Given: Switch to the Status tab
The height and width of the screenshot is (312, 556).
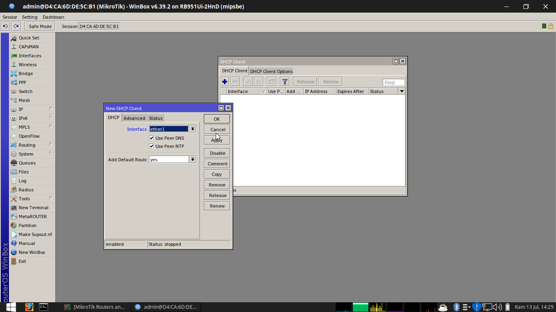Looking at the screenshot, I should (x=155, y=118).
